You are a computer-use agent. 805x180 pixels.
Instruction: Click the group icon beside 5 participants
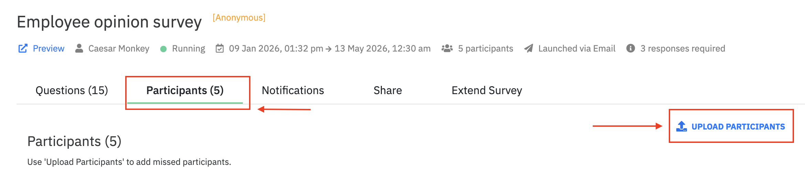[447, 48]
